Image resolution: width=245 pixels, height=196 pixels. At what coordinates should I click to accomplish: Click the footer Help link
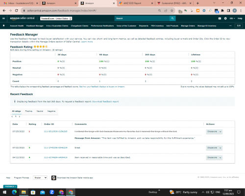point(8,178)
